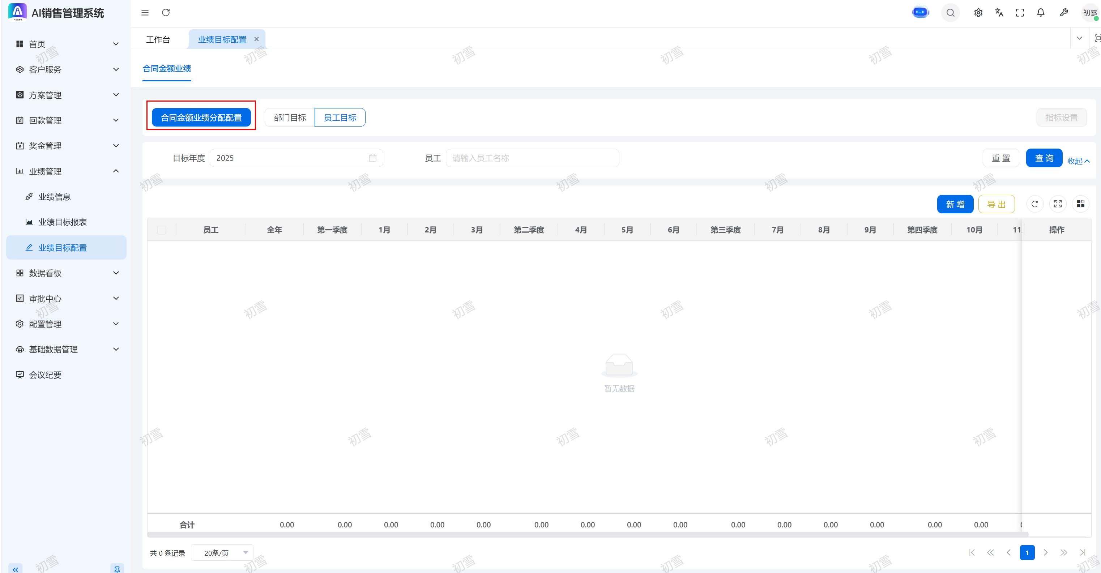Open the AI robot assistant icon
This screenshot has height=573, width=1101.
[x=920, y=12]
